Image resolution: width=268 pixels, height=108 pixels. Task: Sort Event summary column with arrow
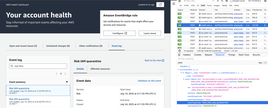coord(67,82)
